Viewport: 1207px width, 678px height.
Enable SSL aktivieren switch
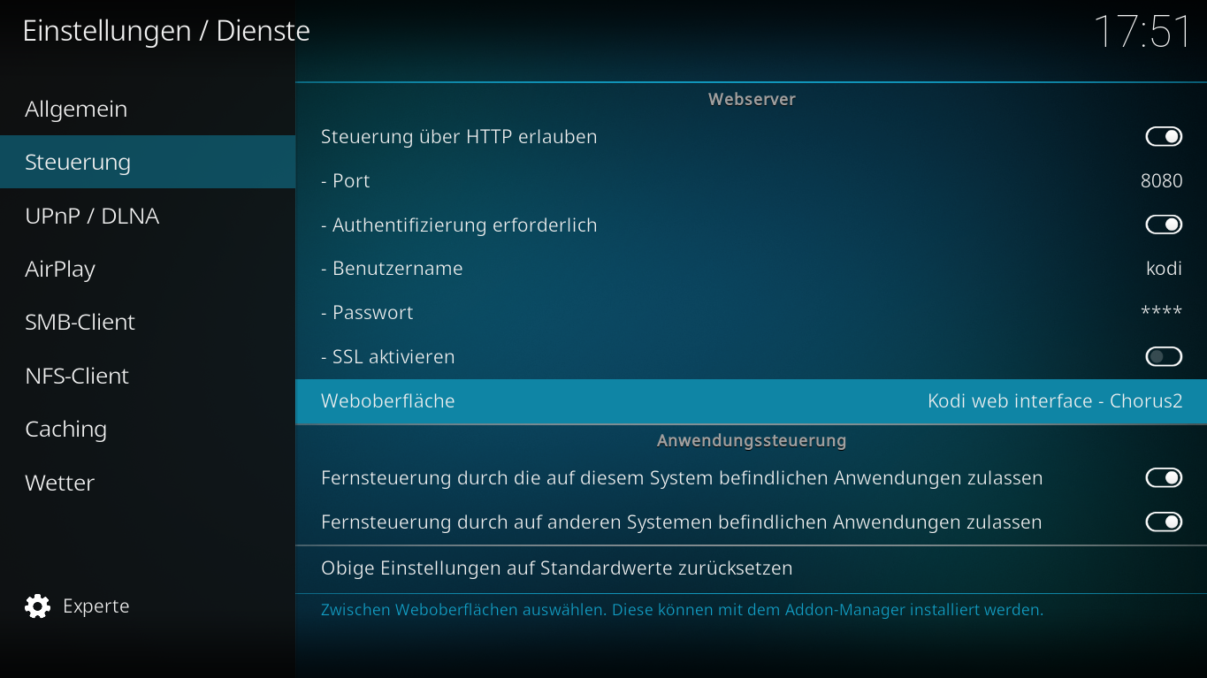[x=1164, y=356]
